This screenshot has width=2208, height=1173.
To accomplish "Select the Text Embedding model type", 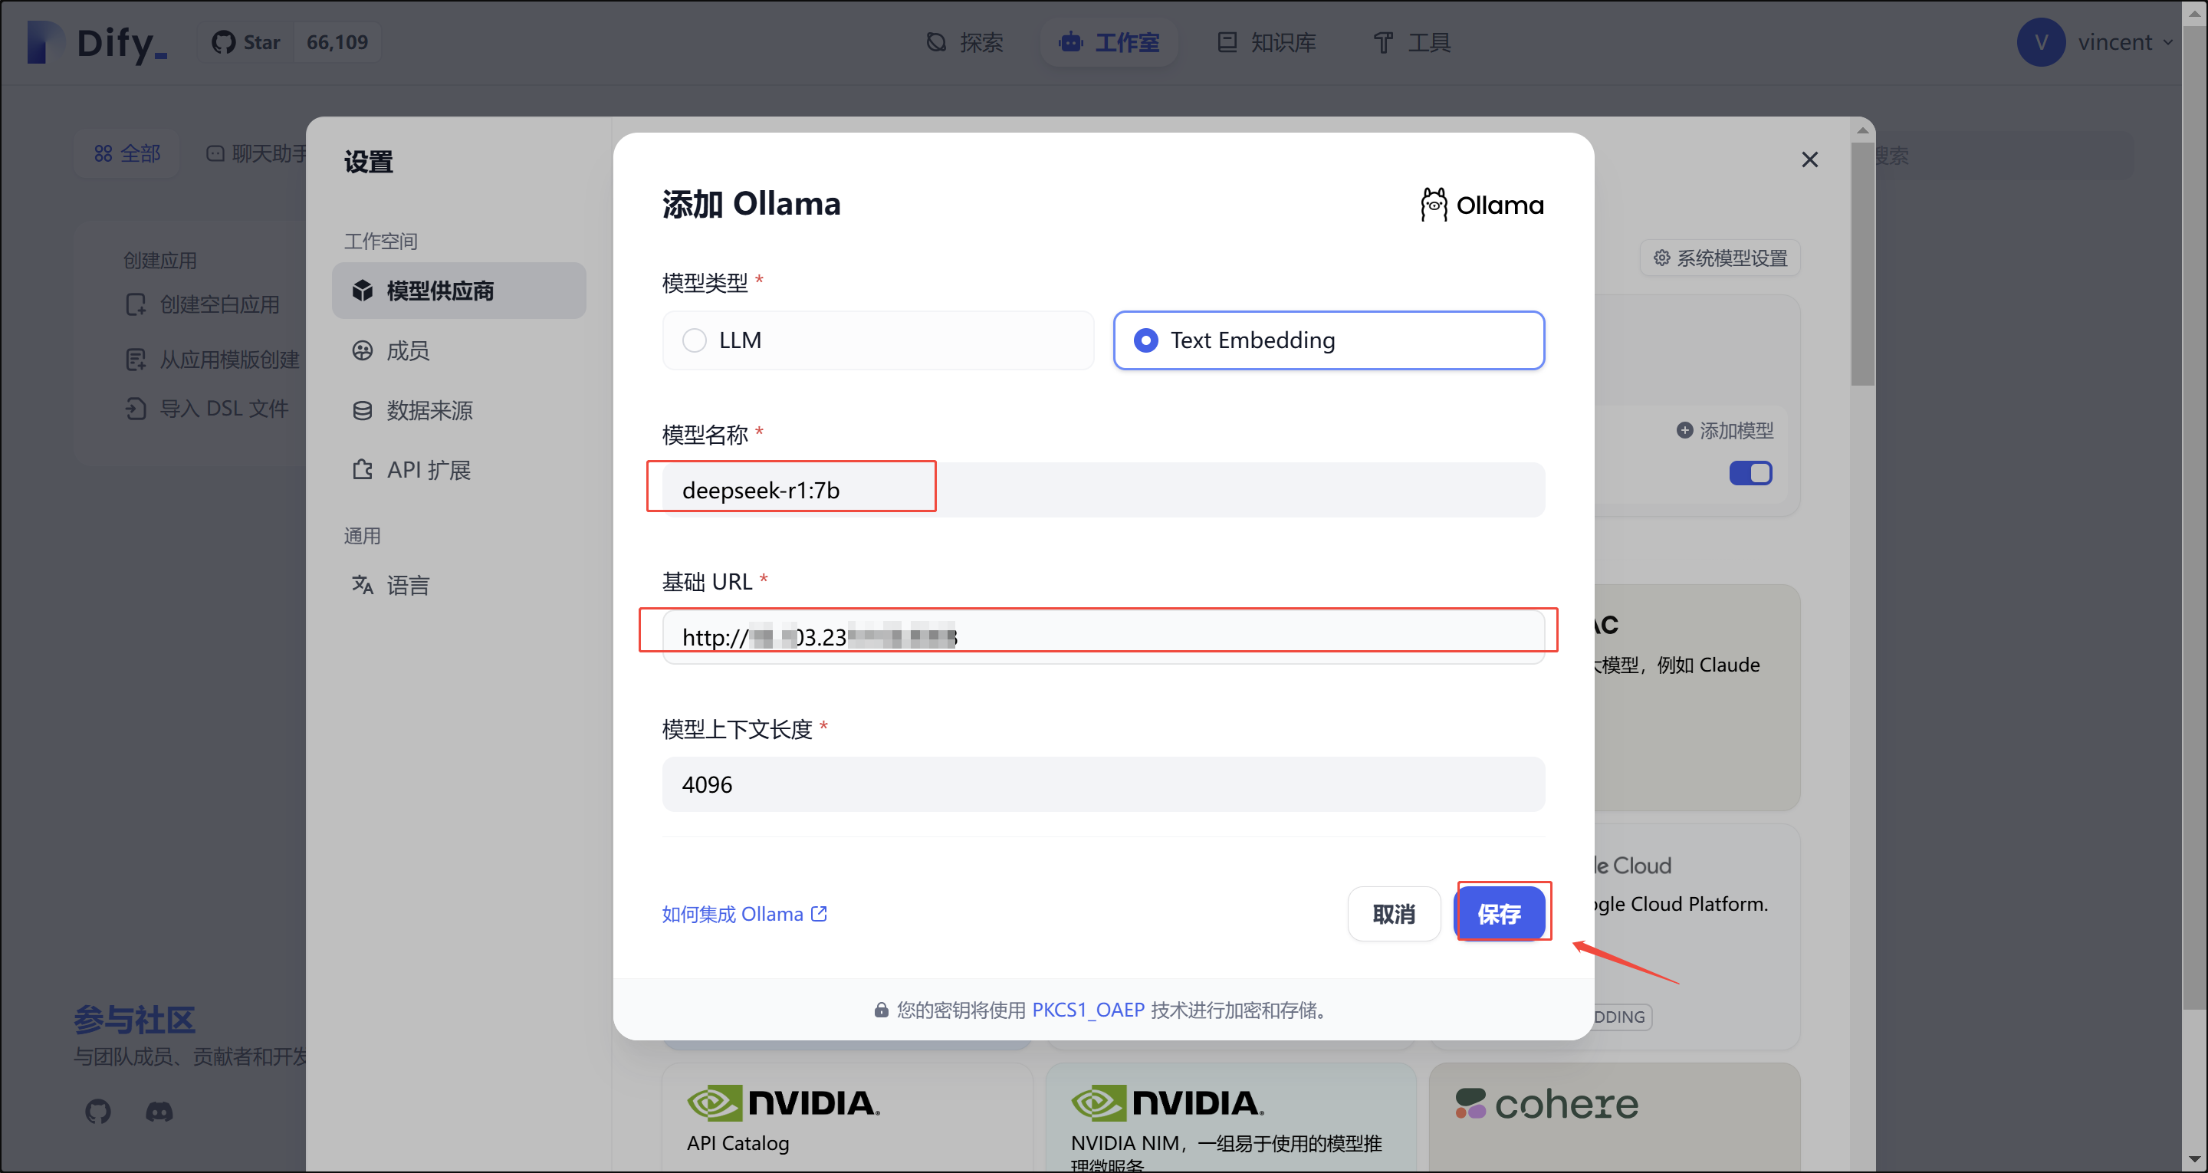I will click(1329, 340).
